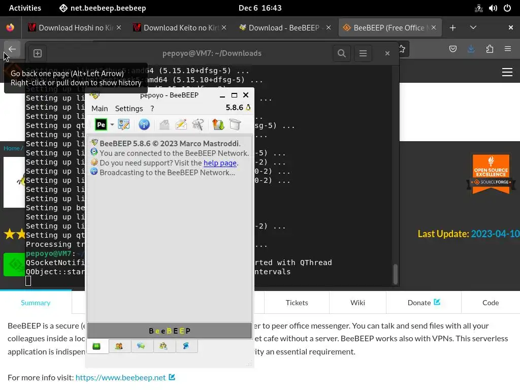
Task: Maximize the BeeBEEP window
Action: click(234, 95)
